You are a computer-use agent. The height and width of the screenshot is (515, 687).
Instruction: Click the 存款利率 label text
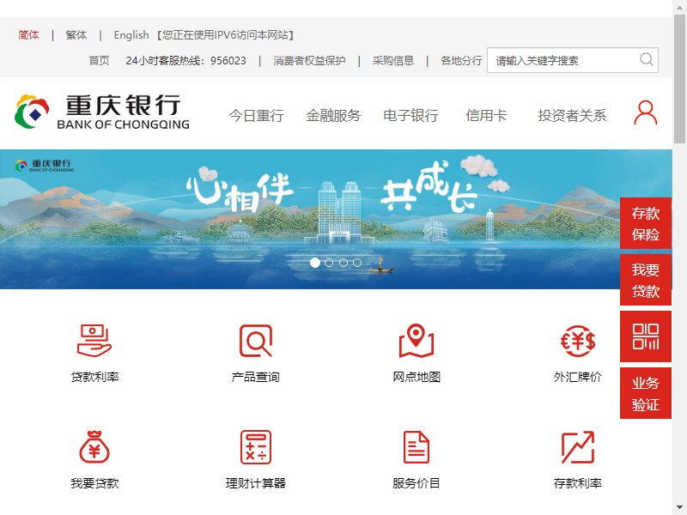tap(577, 483)
